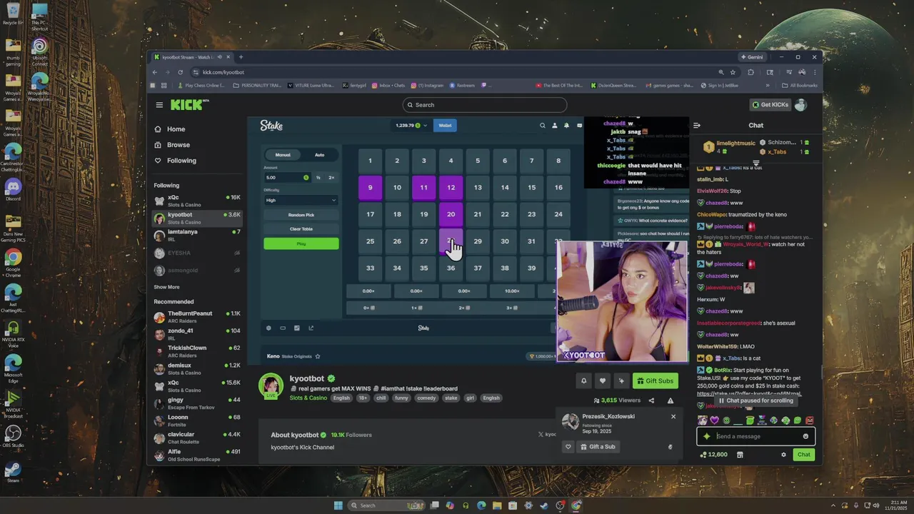Open zondo_41 recommended channel
Screen dimensions: 914x514
point(196,333)
